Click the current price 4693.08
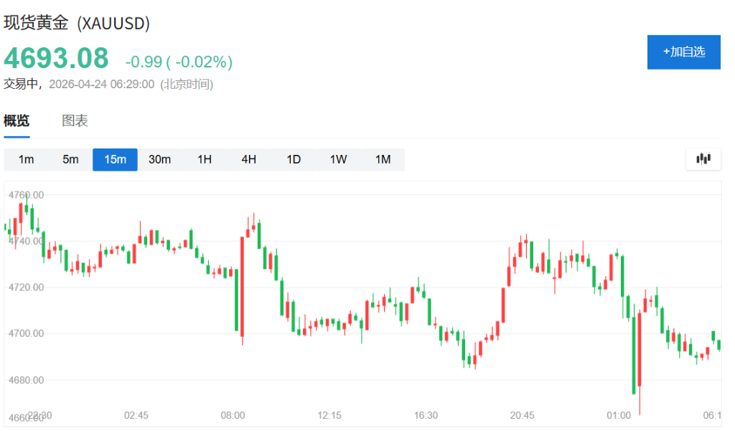735x431 pixels. pyautogui.click(x=57, y=58)
